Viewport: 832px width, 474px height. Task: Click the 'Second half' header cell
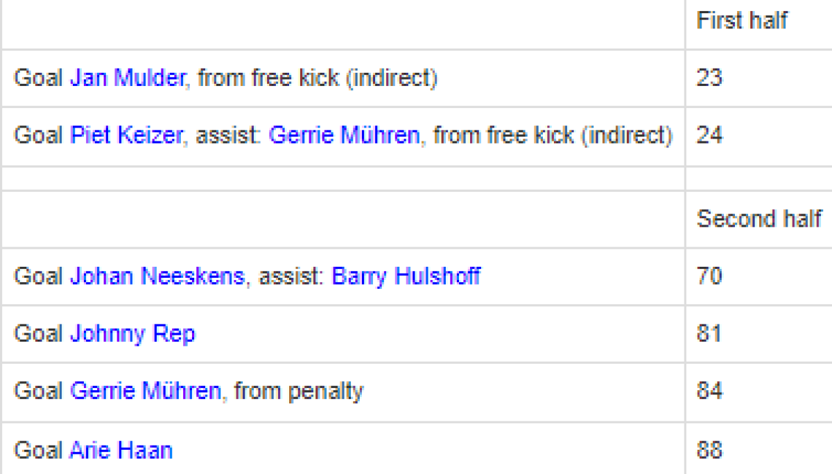759,219
